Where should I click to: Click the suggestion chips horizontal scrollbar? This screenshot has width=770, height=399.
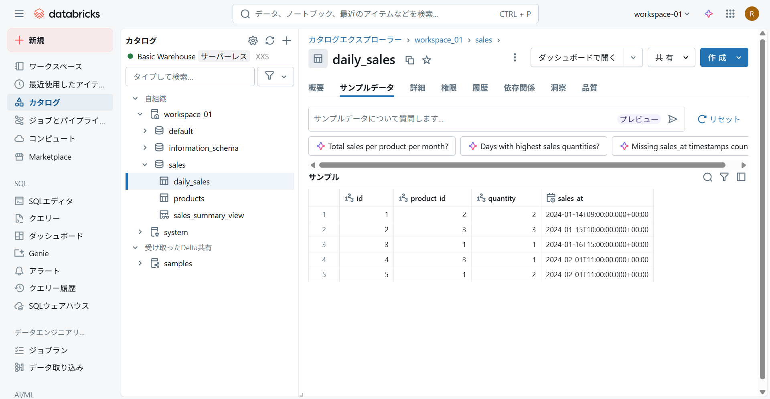point(522,165)
